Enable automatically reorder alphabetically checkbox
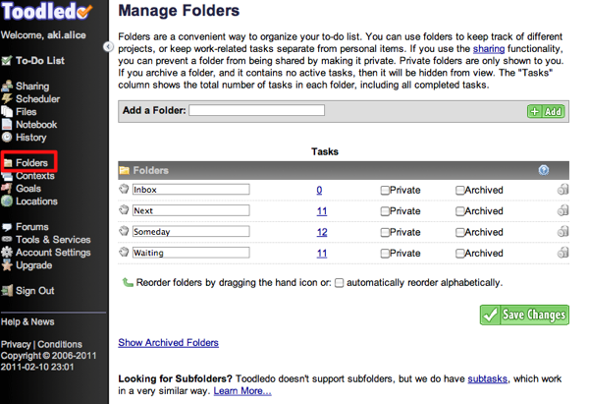The width and height of the screenshot is (589, 404). click(339, 283)
